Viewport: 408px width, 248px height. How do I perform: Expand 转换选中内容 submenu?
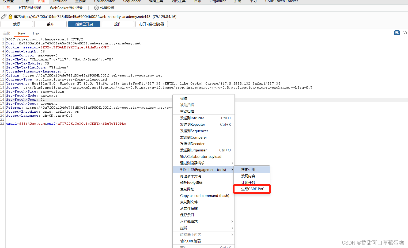click(203, 235)
